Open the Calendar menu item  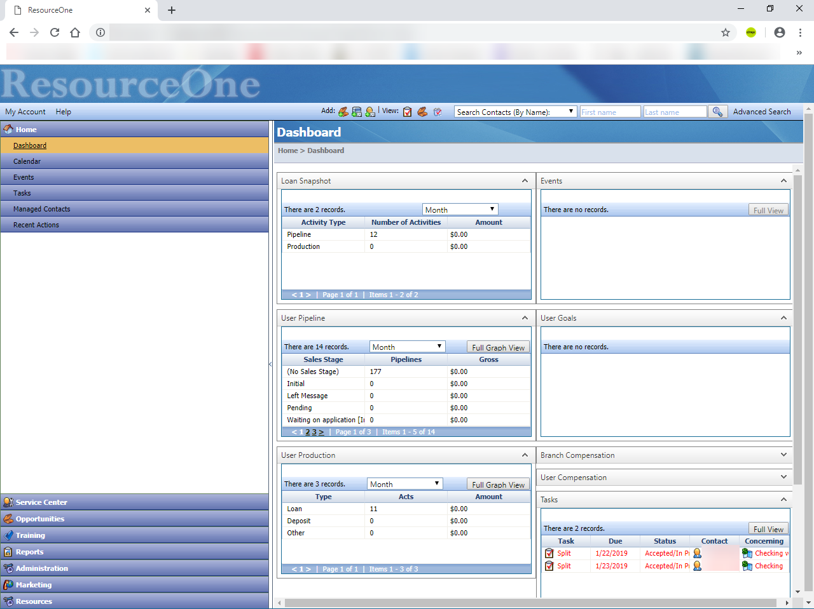click(27, 161)
